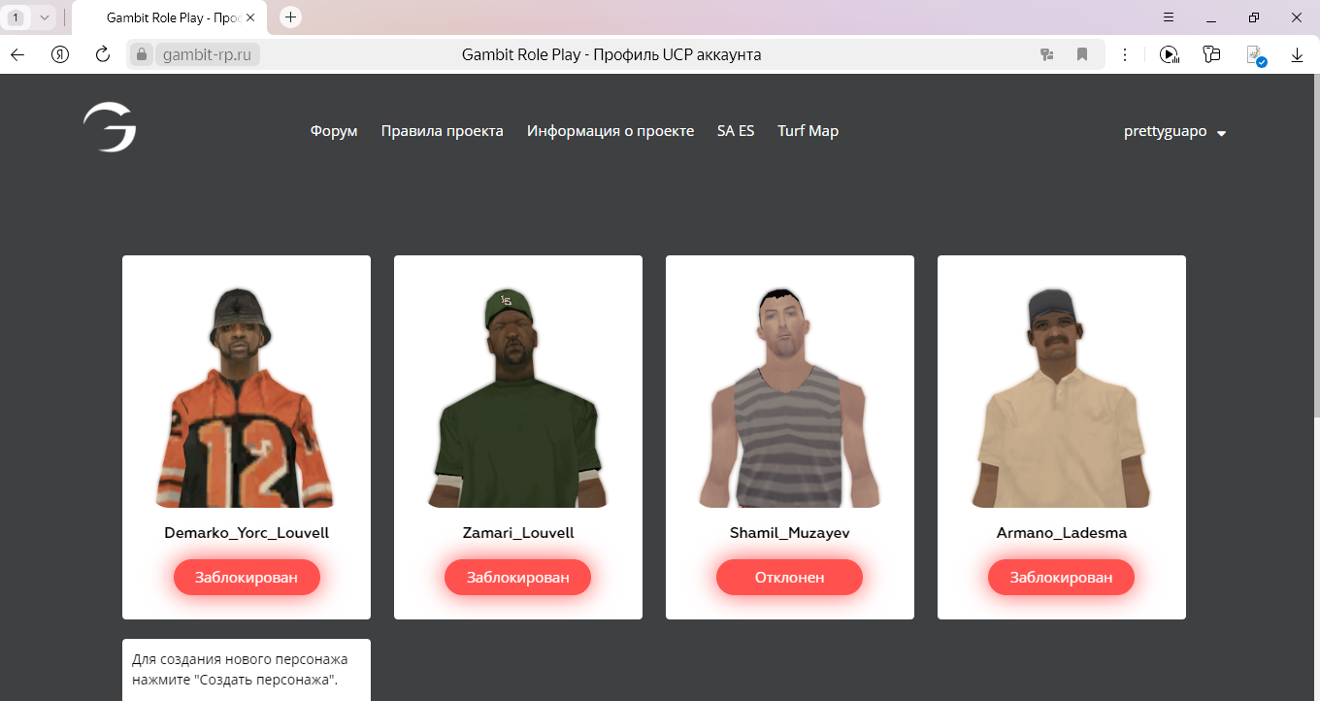The height and width of the screenshot is (701, 1320).
Task: Select the Zamari_Louvell character portrait
Action: [517, 398]
